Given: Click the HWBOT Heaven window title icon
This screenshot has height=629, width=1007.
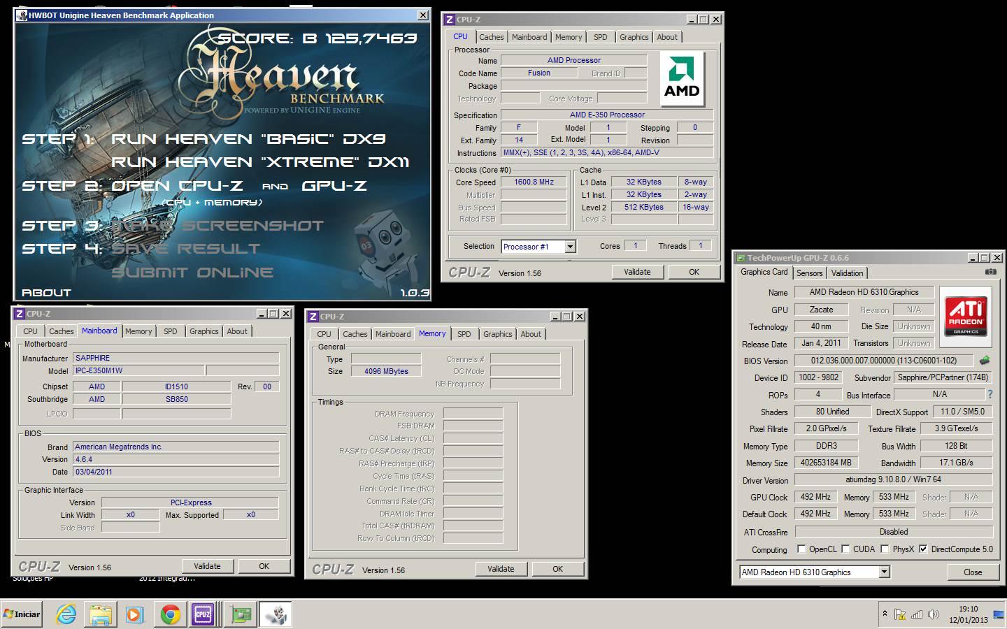Looking at the screenshot, I should tap(22, 15).
